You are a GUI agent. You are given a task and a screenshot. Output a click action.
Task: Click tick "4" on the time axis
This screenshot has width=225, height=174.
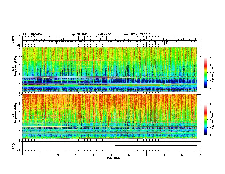coord(93,155)
